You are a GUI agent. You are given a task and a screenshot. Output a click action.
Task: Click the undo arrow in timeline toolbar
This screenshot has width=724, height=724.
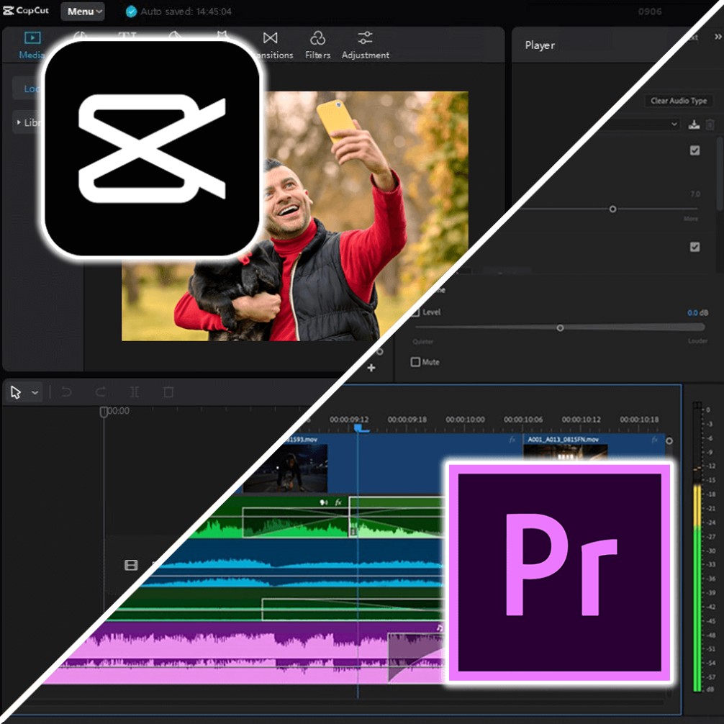click(x=66, y=392)
